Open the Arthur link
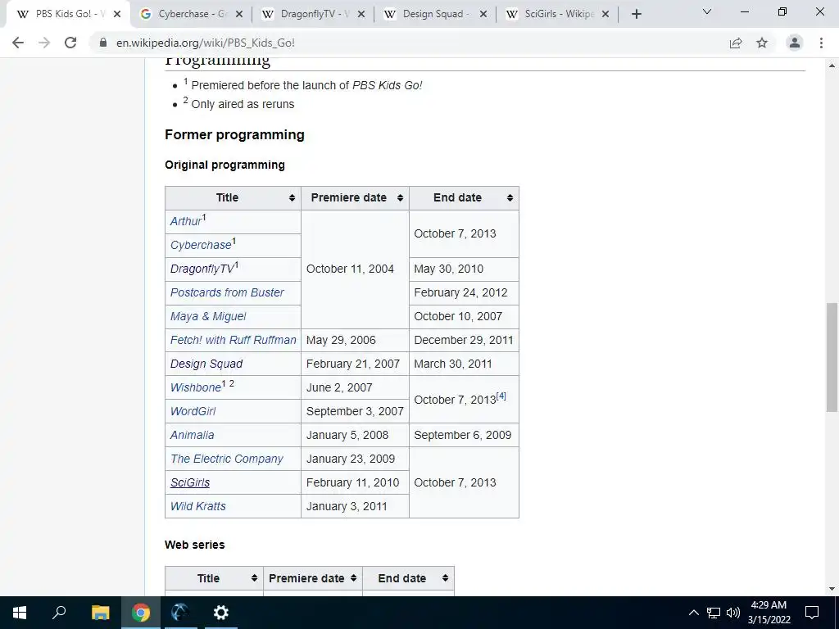Screen dimensions: 839x629 pos(186,221)
